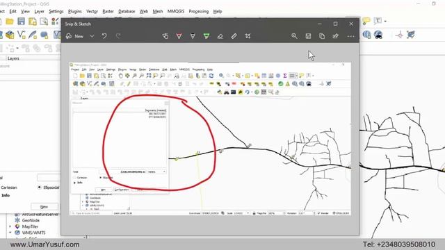Open the Layer menu

(39, 11)
